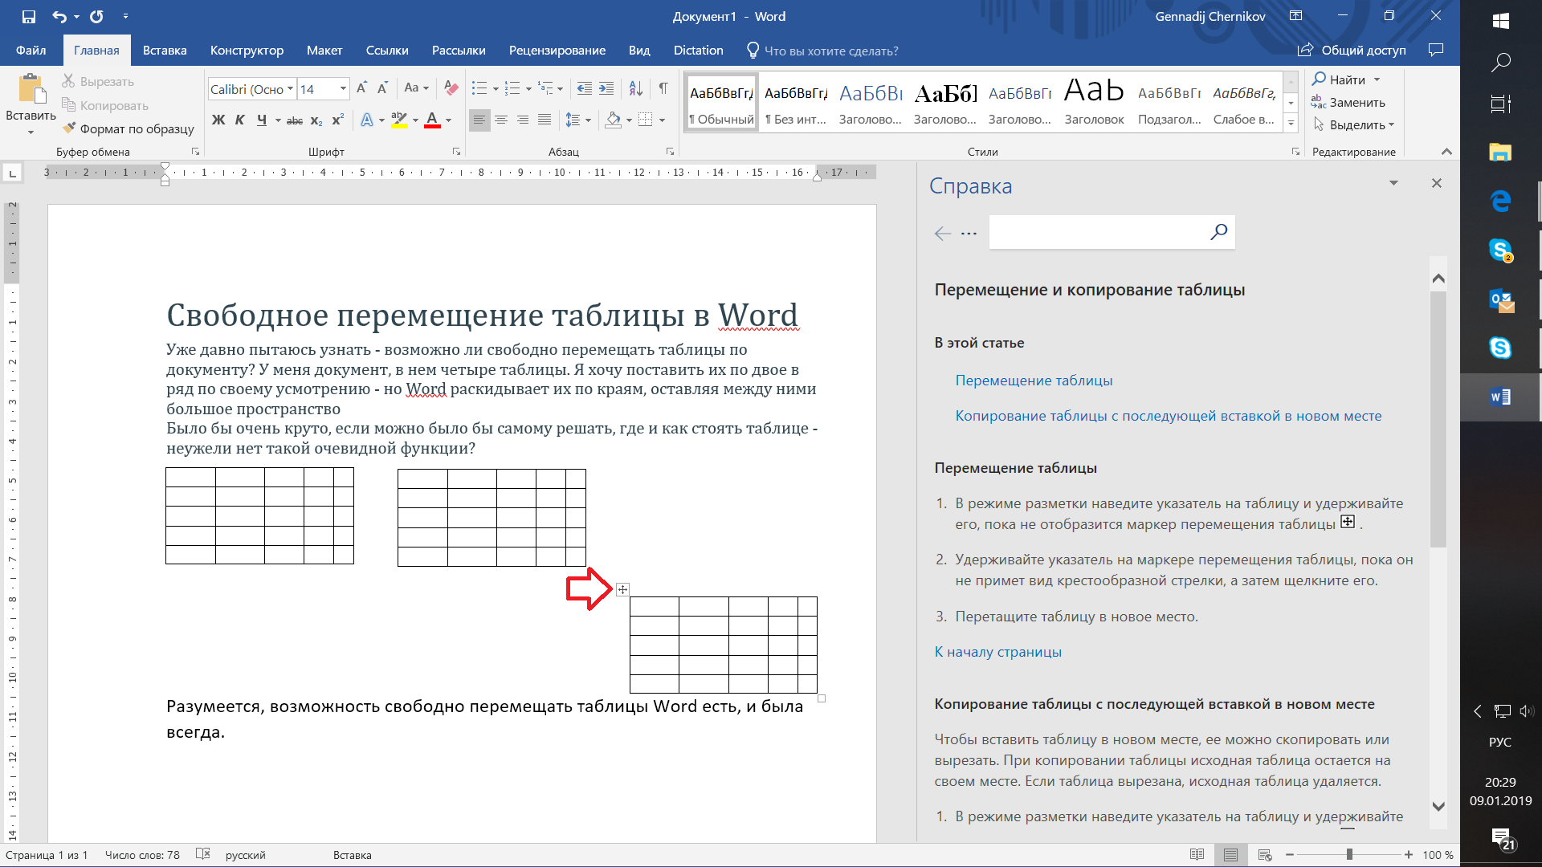The image size is (1542, 867).
Task: Expand the font name dropdown Calibri
Action: point(290,89)
